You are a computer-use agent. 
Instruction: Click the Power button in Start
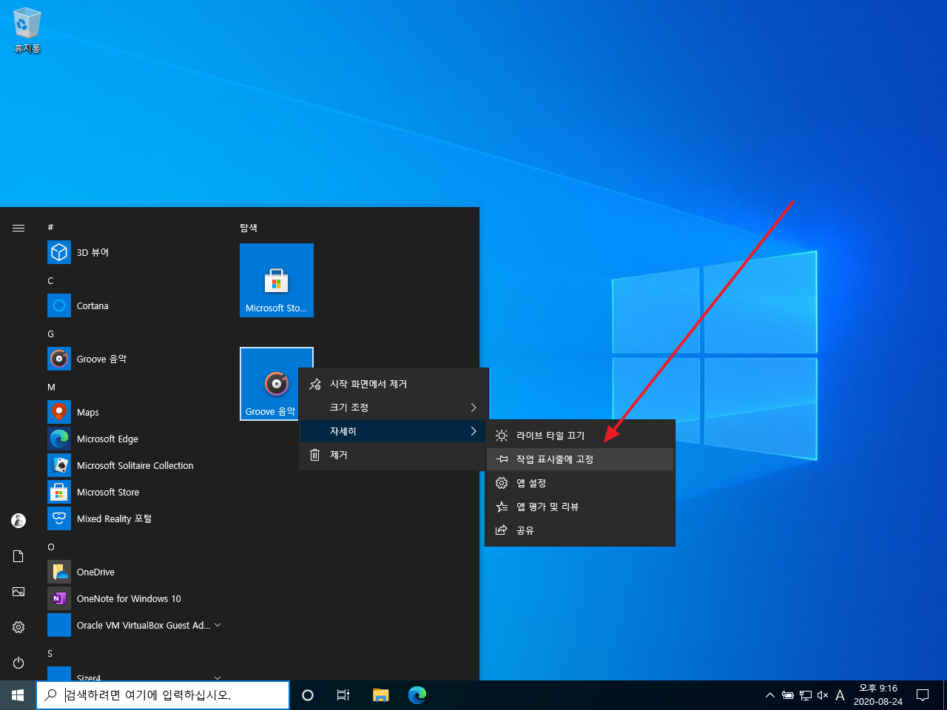(18, 663)
